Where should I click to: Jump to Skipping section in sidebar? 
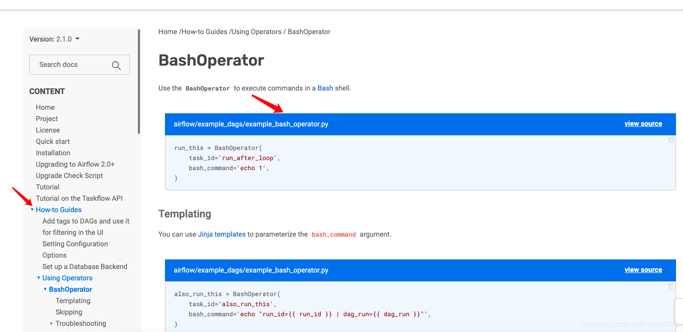[x=69, y=312]
